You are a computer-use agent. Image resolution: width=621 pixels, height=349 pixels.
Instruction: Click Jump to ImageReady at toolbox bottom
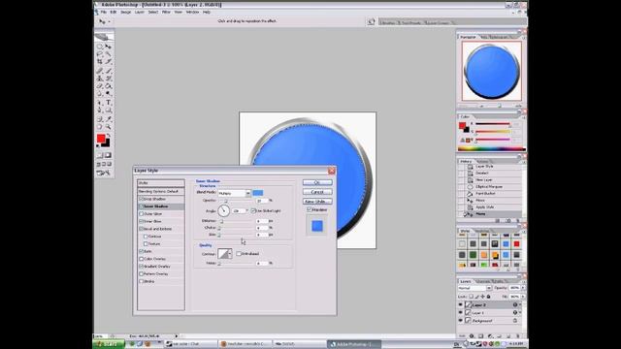104,173
